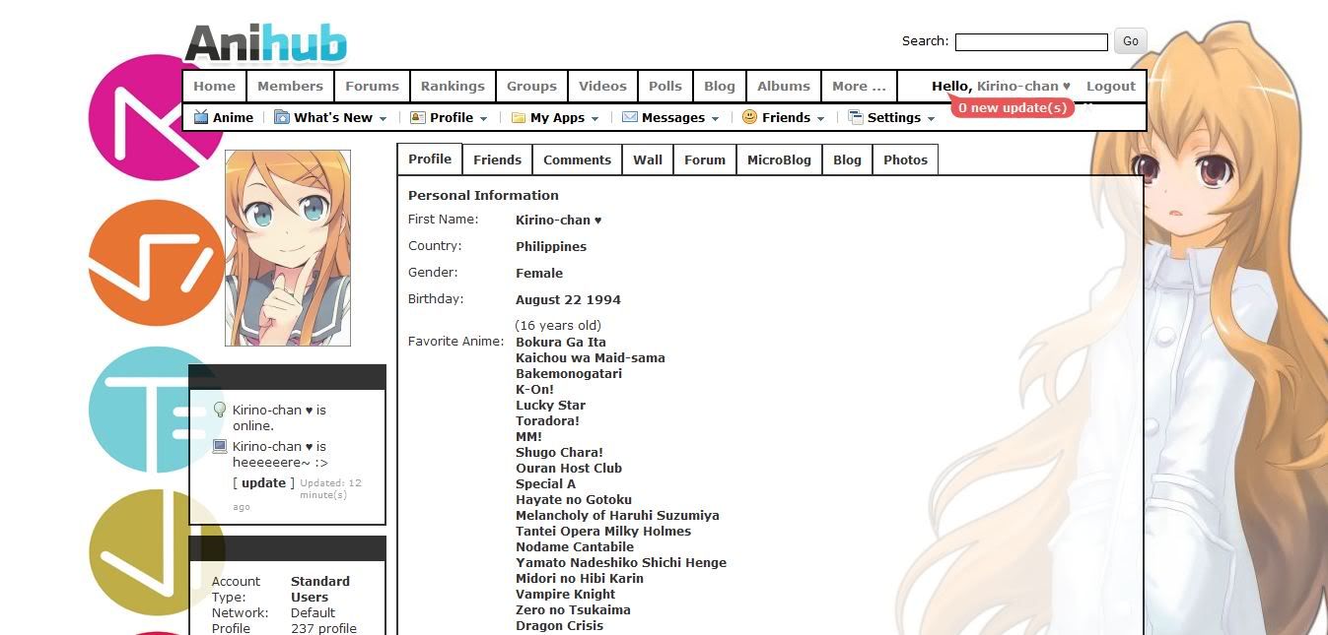
Task: Click the Anime TV icon
Action: point(201,117)
